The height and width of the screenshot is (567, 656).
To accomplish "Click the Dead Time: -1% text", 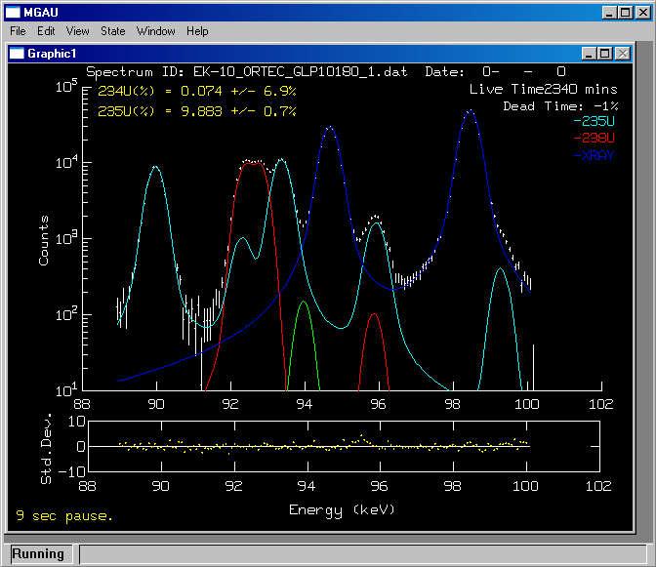I will 560,106.
